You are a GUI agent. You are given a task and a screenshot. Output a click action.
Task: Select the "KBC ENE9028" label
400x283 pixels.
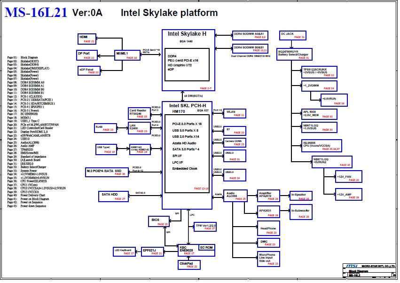pos(186,249)
